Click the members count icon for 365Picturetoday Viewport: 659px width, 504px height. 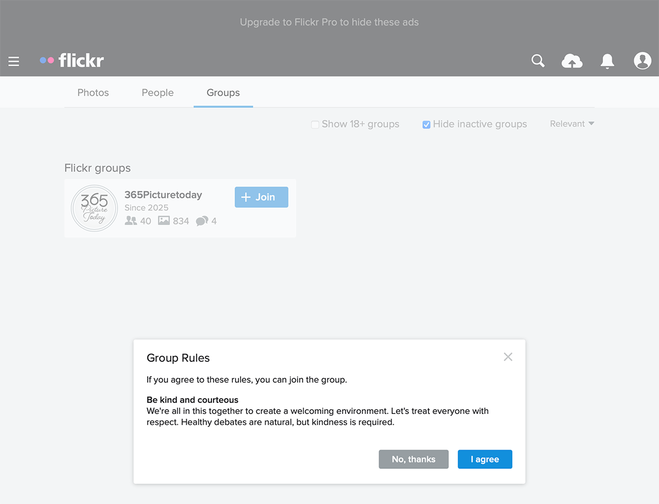(x=130, y=221)
